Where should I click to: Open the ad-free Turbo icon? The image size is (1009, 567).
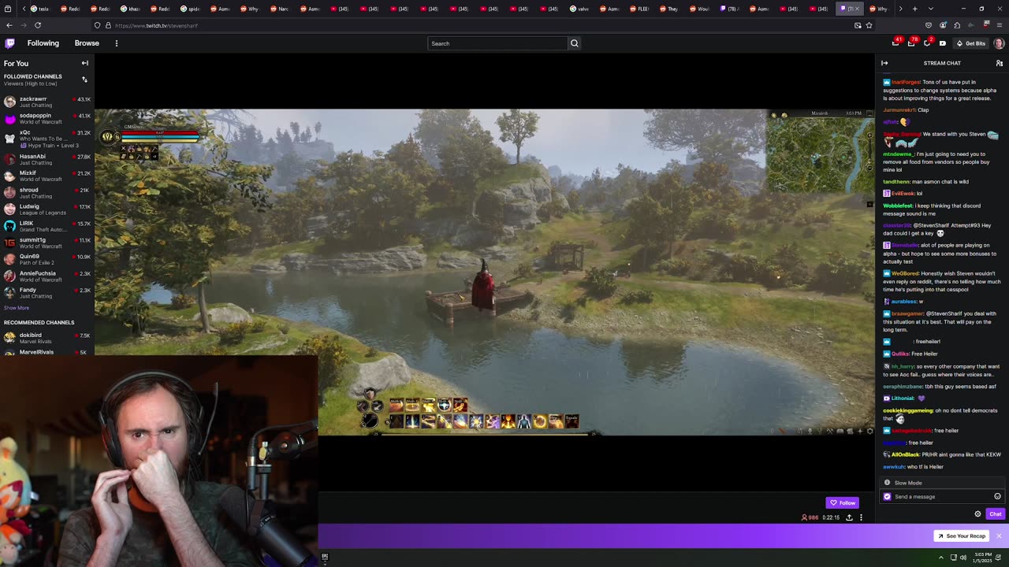(x=942, y=43)
